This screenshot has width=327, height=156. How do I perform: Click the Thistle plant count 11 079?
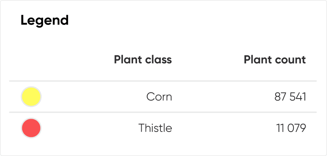(291, 128)
